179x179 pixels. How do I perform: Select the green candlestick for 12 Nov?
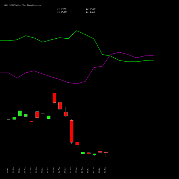tap(14, 118)
